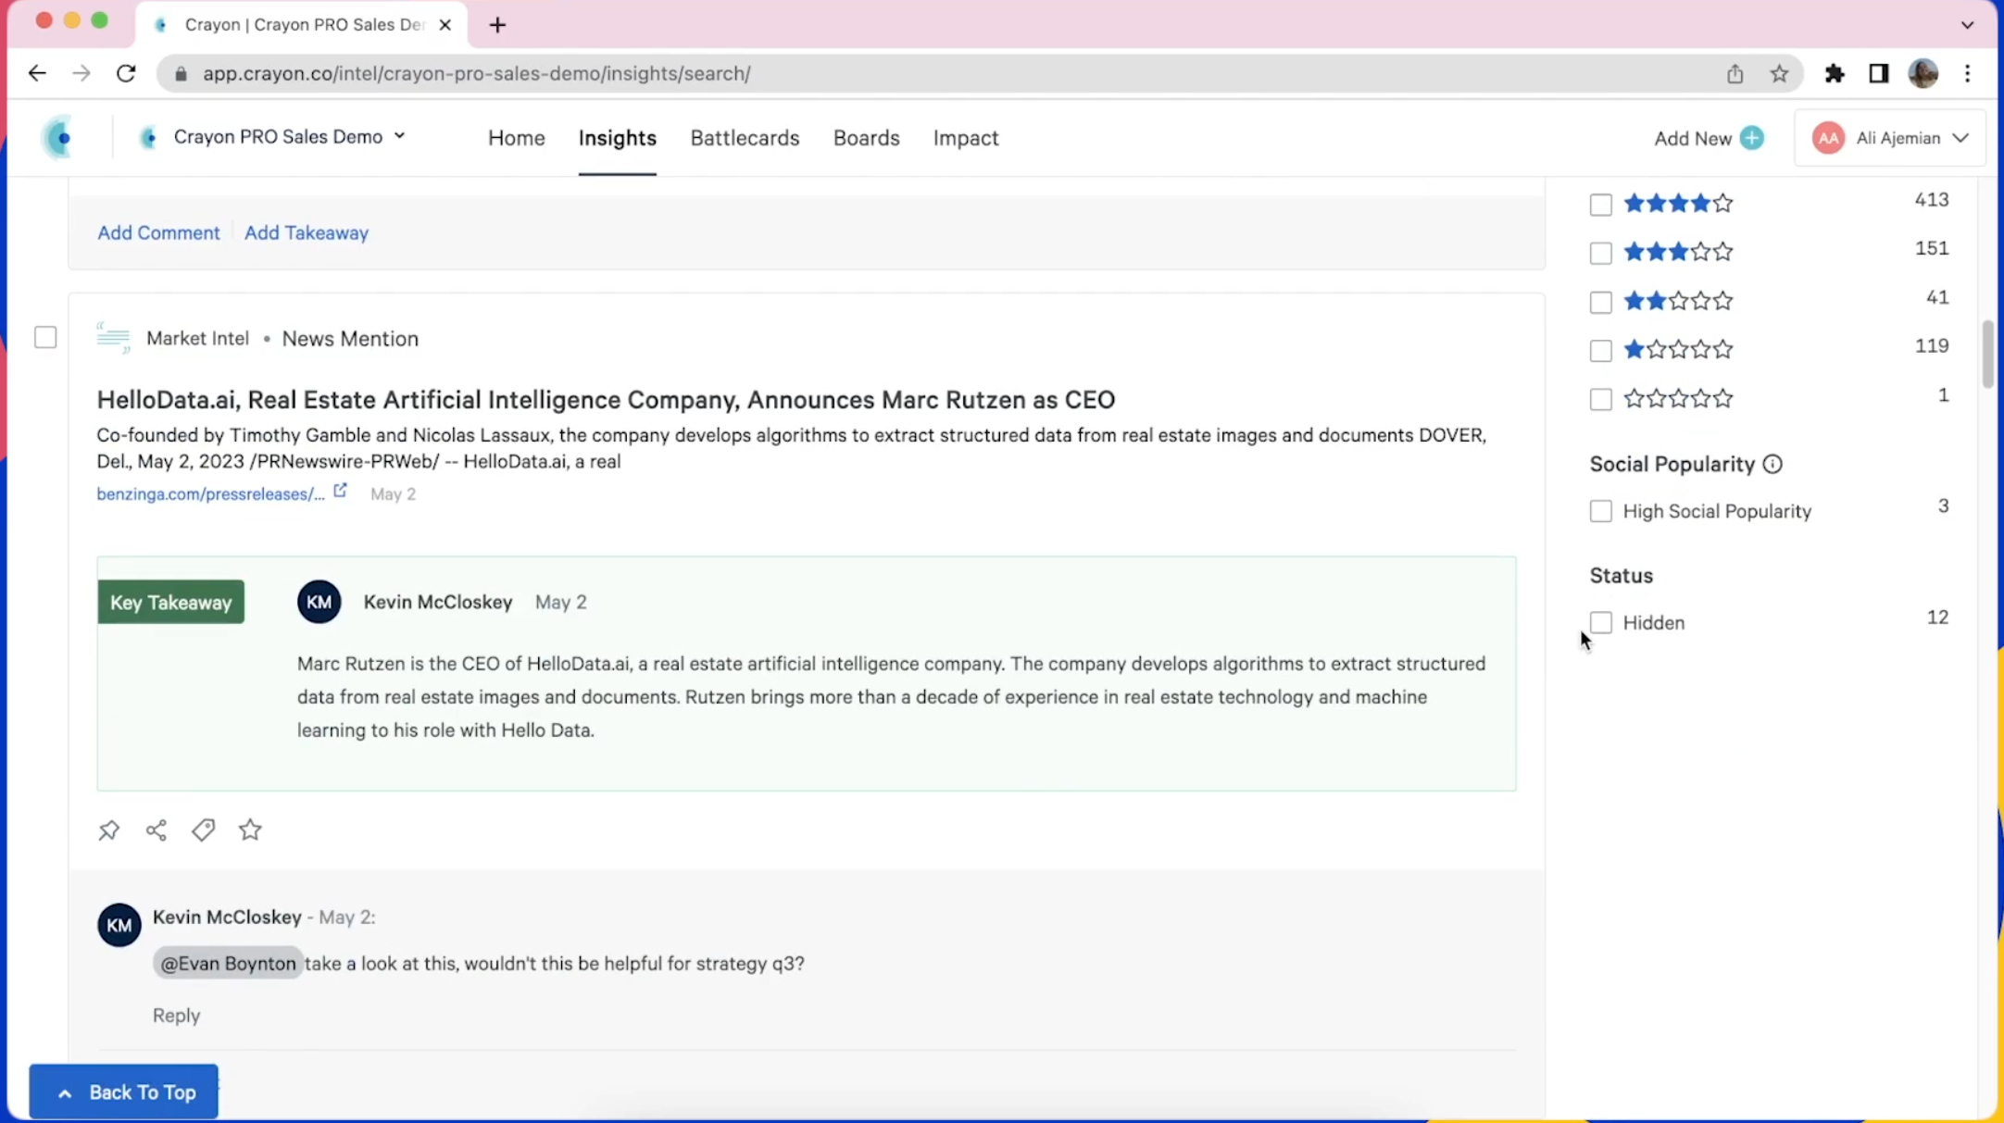Reload the page
This screenshot has height=1123, width=2004.
[126, 73]
